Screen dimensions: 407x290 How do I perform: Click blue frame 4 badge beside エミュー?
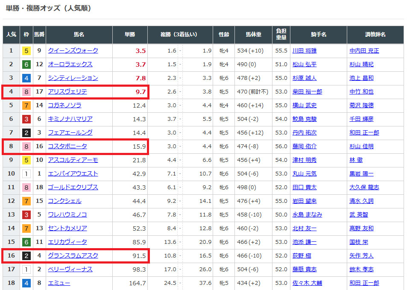coord(26,283)
